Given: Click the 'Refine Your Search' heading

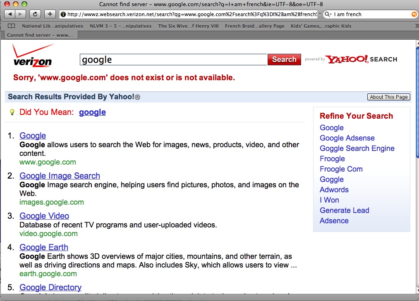Looking at the screenshot, I should point(356,116).
